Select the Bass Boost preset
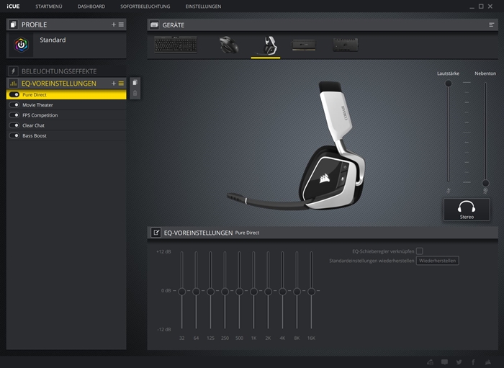This screenshot has height=368, width=504. (66, 135)
